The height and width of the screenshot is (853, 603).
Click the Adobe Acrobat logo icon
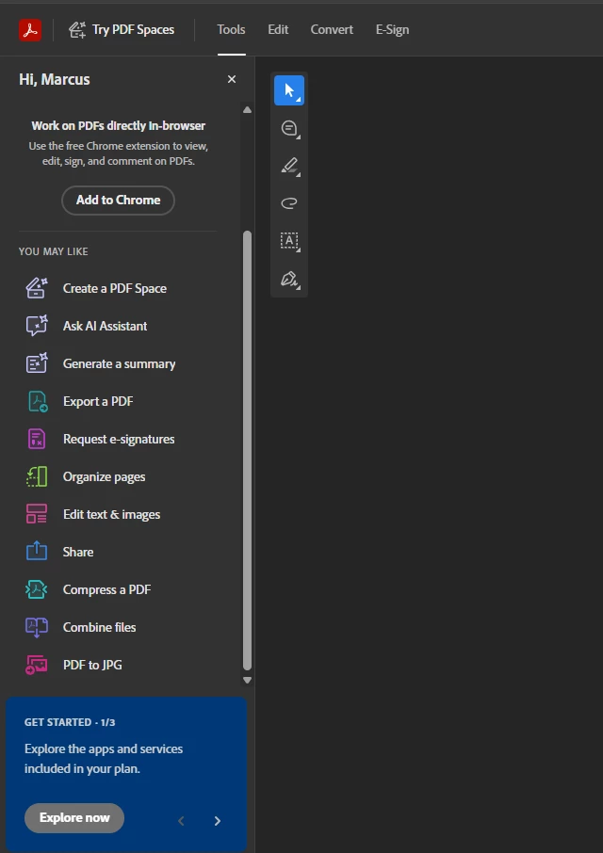click(30, 30)
